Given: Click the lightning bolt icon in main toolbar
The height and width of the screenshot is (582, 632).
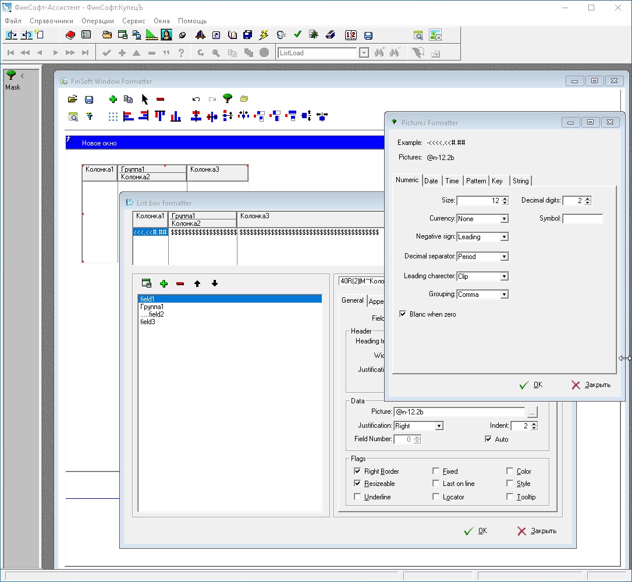Looking at the screenshot, I should [264, 35].
